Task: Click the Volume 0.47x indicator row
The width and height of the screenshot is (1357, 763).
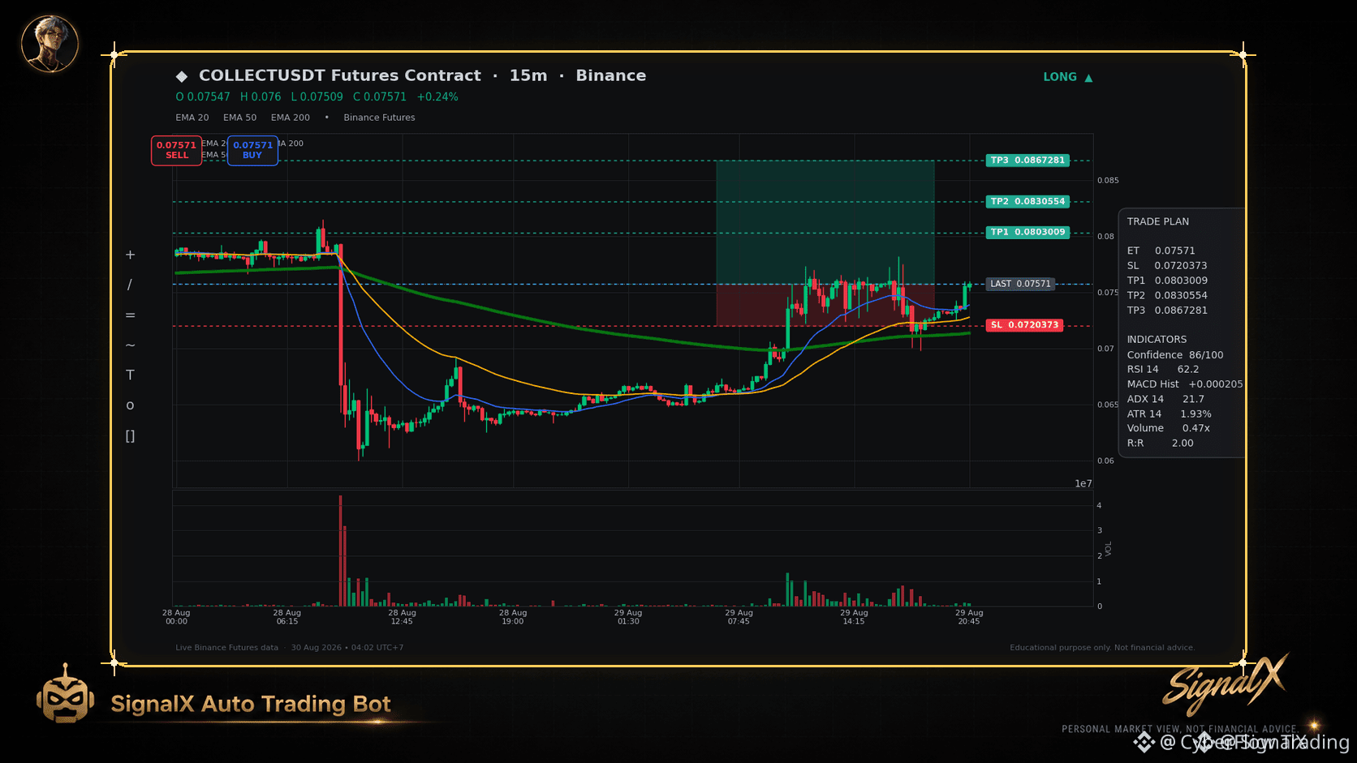Action: point(1169,428)
